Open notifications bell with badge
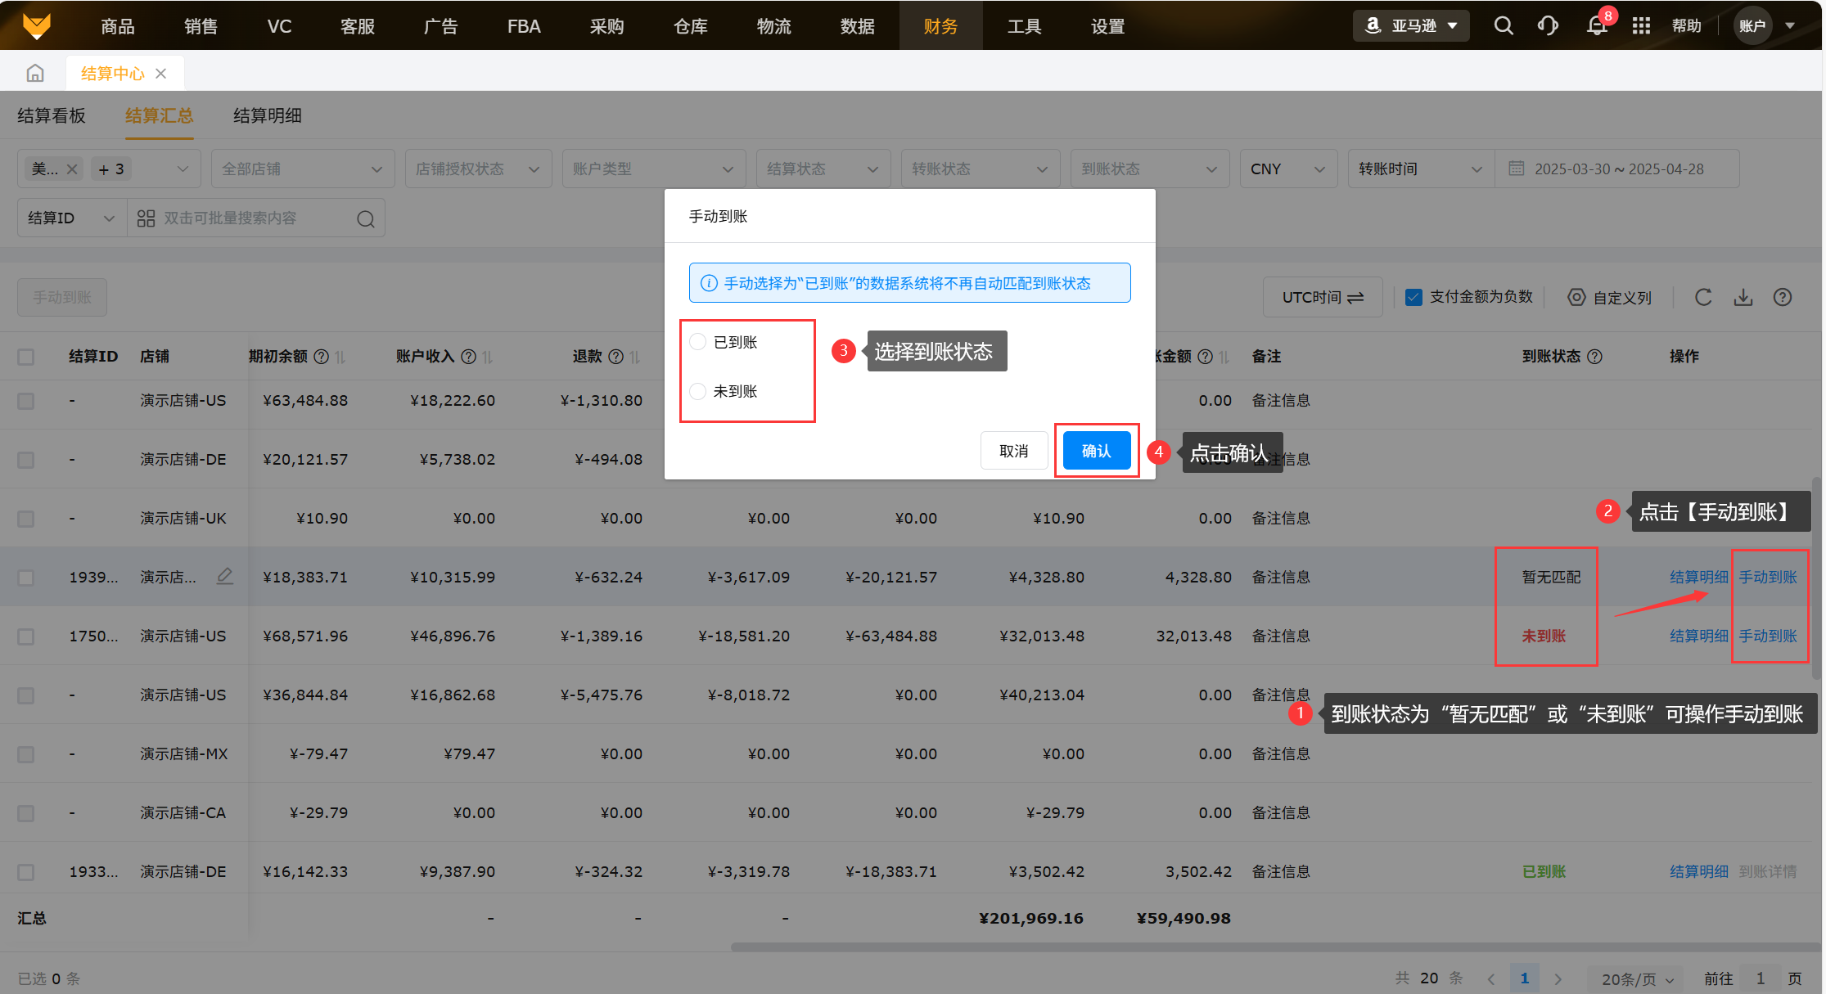 tap(1597, 25)
